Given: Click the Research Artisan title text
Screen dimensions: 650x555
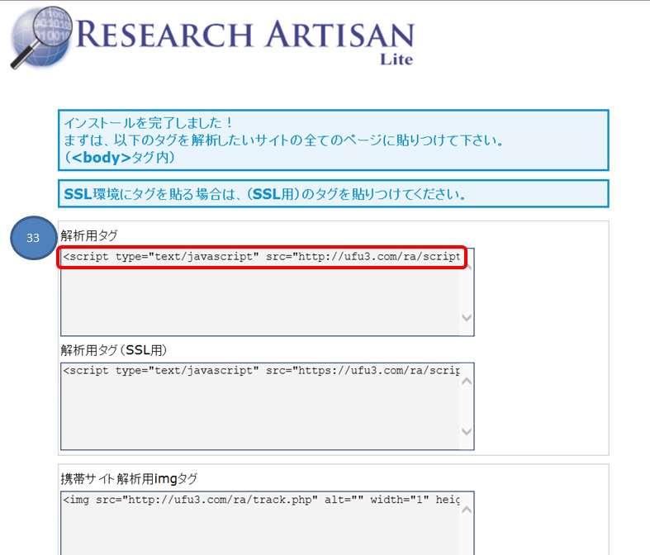Looking at the screenshot, I should click(x=248, y=35).
